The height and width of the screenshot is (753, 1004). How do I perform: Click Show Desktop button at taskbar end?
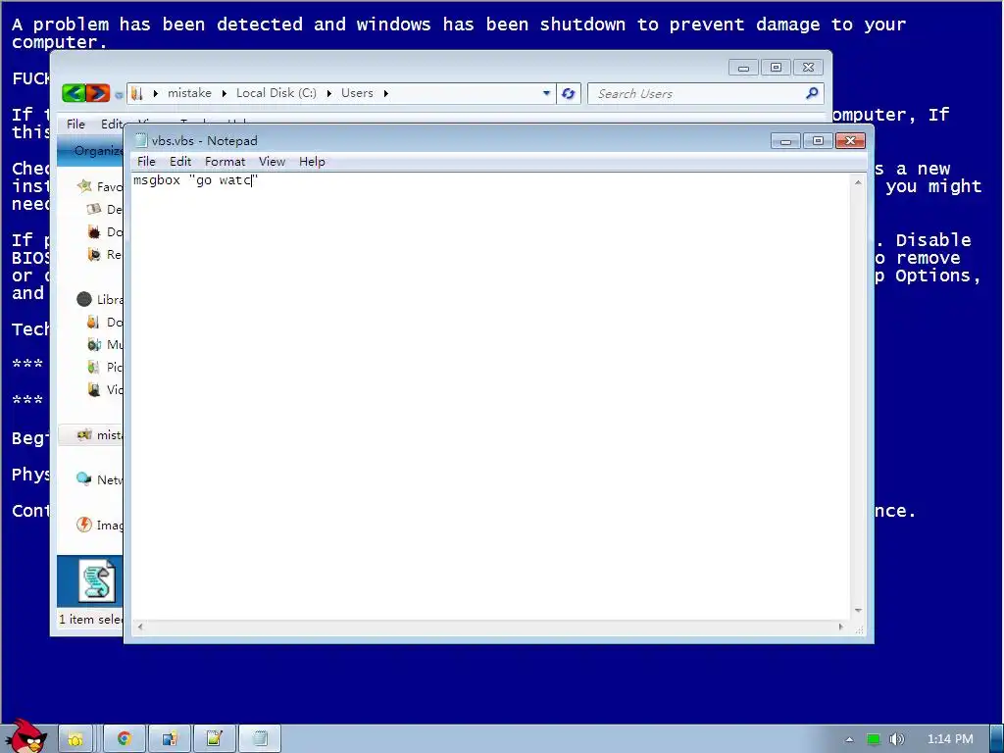tap(997, 739)
